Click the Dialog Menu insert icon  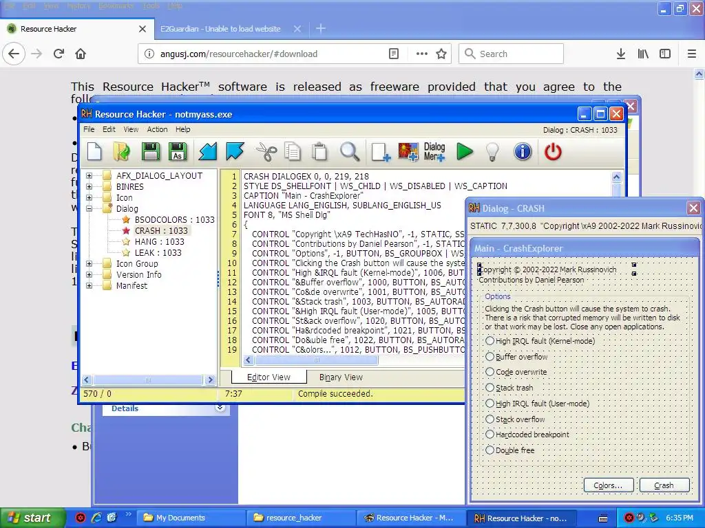click(434, 152)
